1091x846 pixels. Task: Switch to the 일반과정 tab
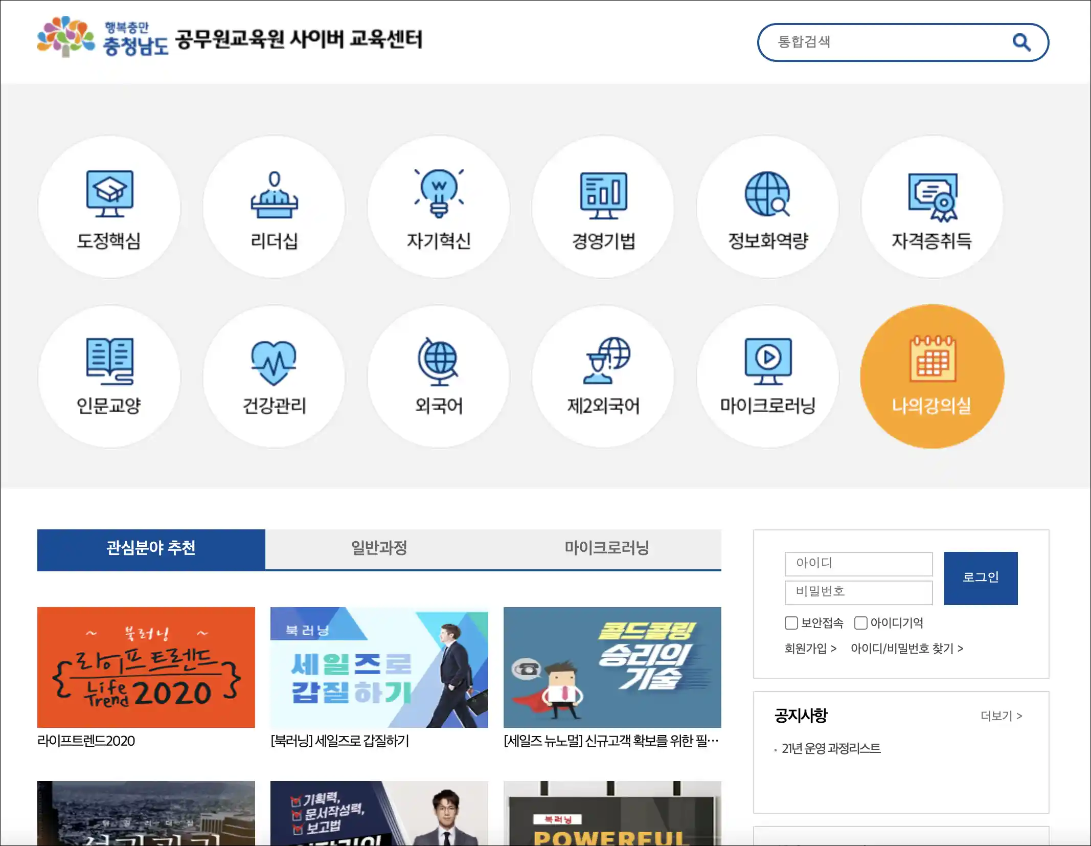coord(379,547)
